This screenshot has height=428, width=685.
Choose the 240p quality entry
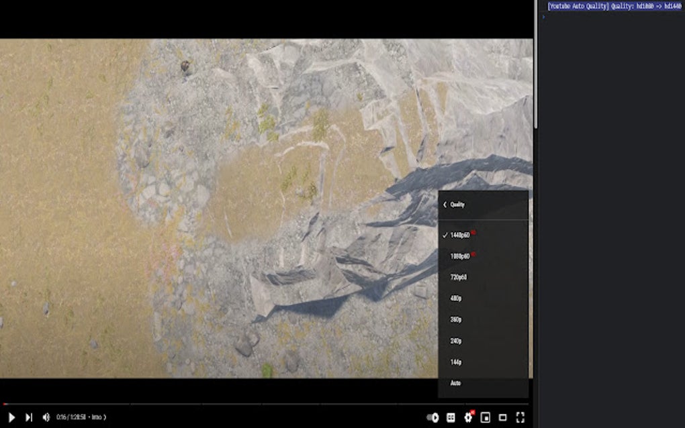point(455,340)
